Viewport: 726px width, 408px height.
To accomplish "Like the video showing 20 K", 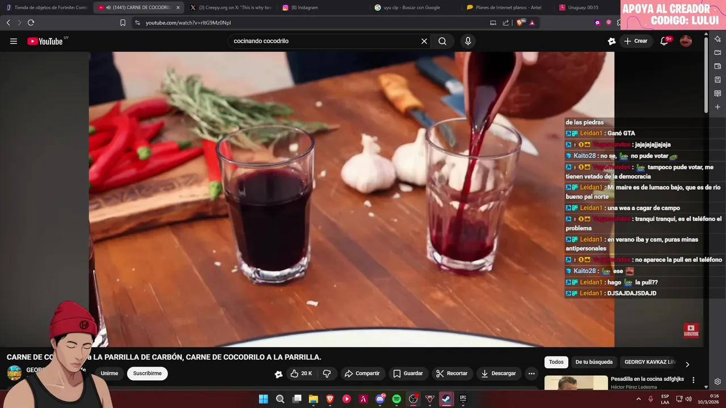I will coord(301,373).
